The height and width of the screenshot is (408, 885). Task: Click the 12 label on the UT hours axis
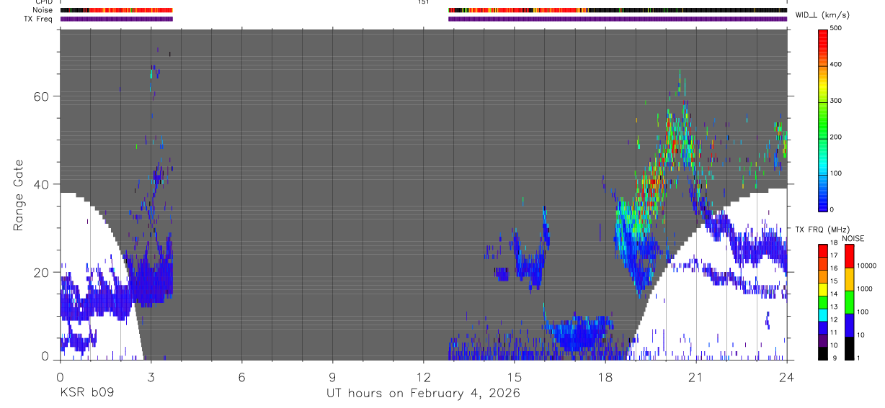pyautogui.click(x=423, y=377)
